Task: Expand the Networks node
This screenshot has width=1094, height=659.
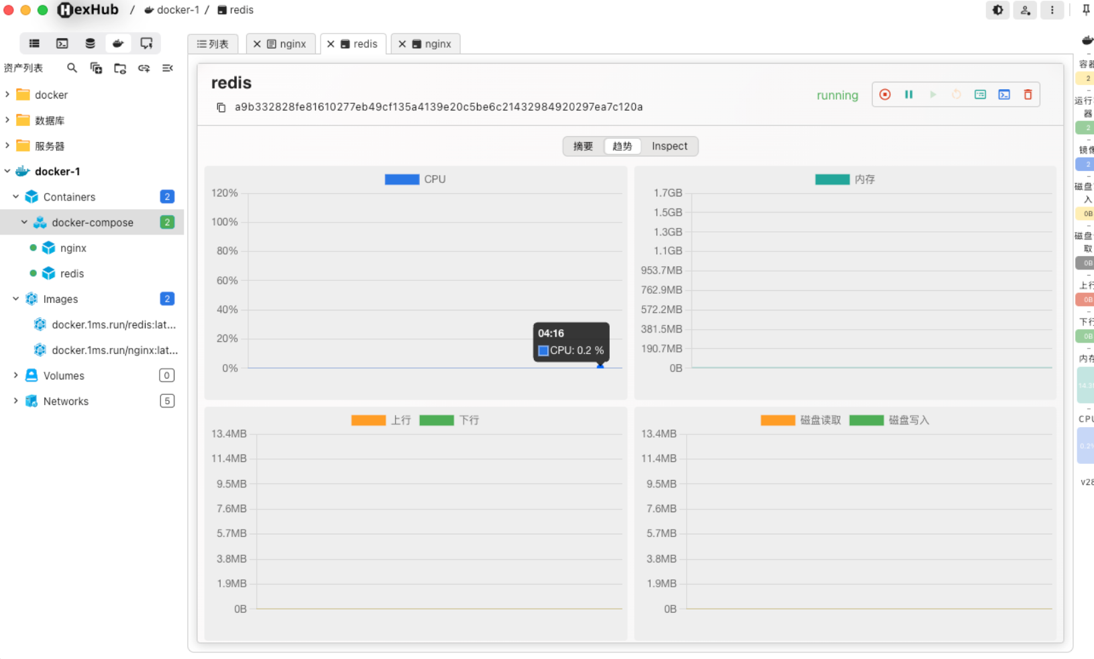Action: coord(16,401)
